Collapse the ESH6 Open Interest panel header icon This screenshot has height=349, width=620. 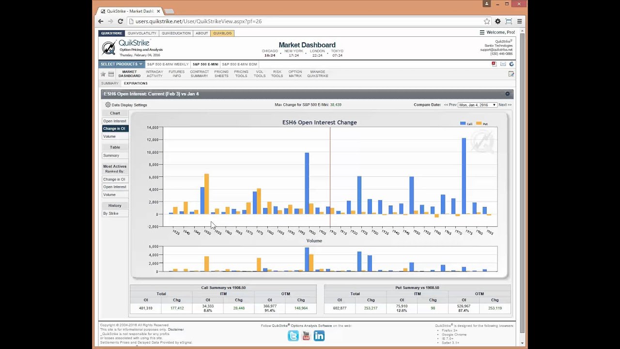507,94
